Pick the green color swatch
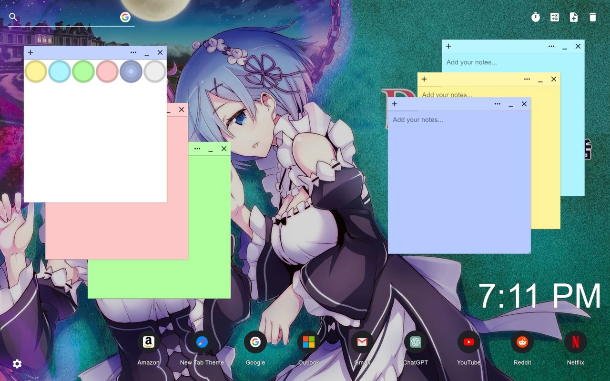The width and height of the screenshot is (610, 381). pyautogui.click(x=83, y=71)
